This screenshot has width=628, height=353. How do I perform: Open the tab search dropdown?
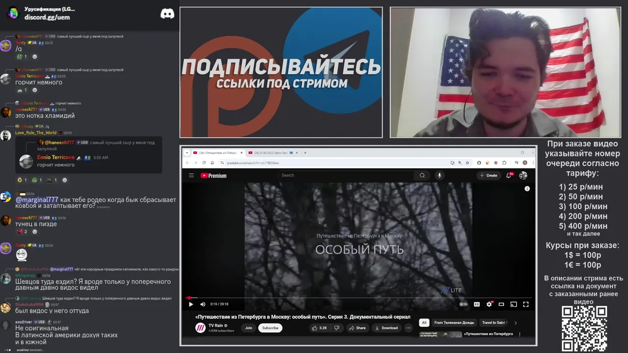point(187,152)
